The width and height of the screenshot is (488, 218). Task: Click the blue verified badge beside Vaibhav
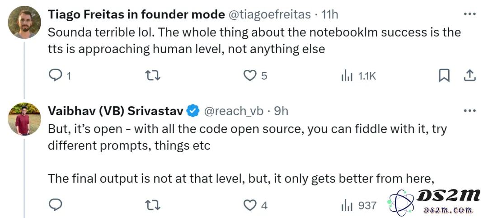[193, 111]
